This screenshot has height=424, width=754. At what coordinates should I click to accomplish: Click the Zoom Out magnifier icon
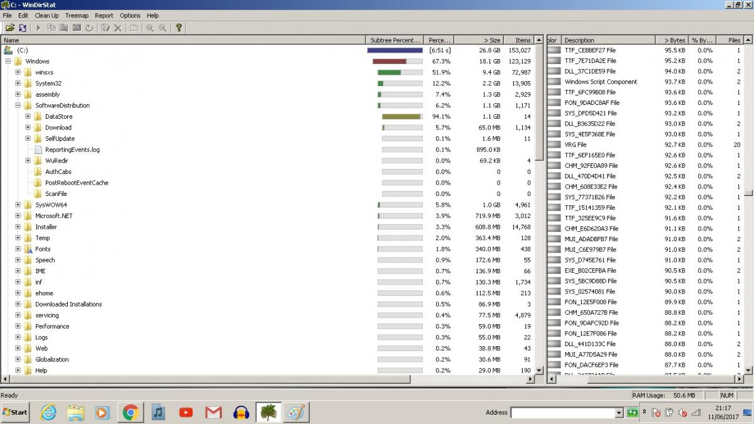163,28
